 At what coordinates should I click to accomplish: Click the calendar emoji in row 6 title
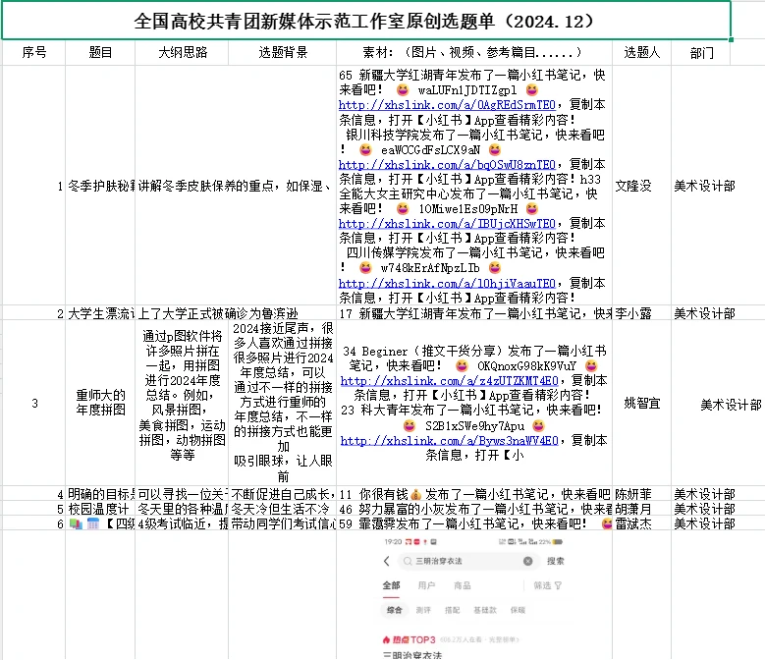click(93, 523)
